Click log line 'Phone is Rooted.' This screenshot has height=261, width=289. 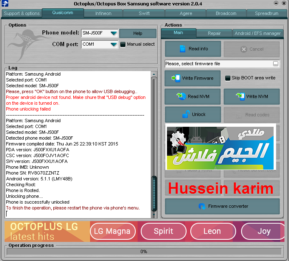pyautogui.click(x=23, y=190)
